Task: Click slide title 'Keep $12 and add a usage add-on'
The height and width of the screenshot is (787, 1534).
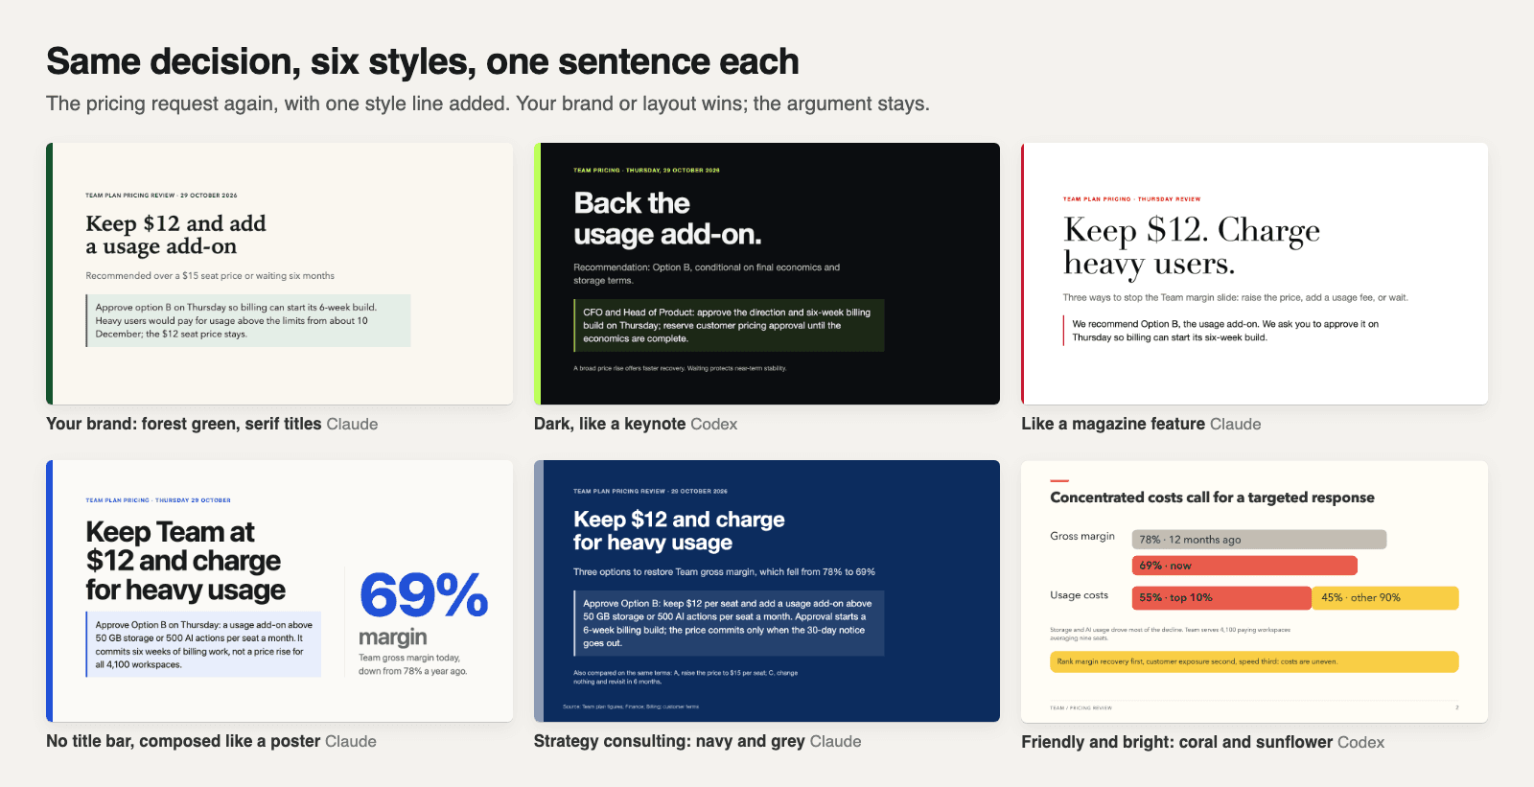Action: 175,235
